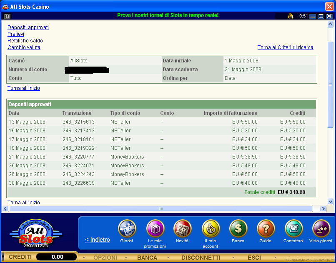336x263 pixels.
Task: Open the Banca dollar icon
Action: pyautogui.click(x=238, y=228)
